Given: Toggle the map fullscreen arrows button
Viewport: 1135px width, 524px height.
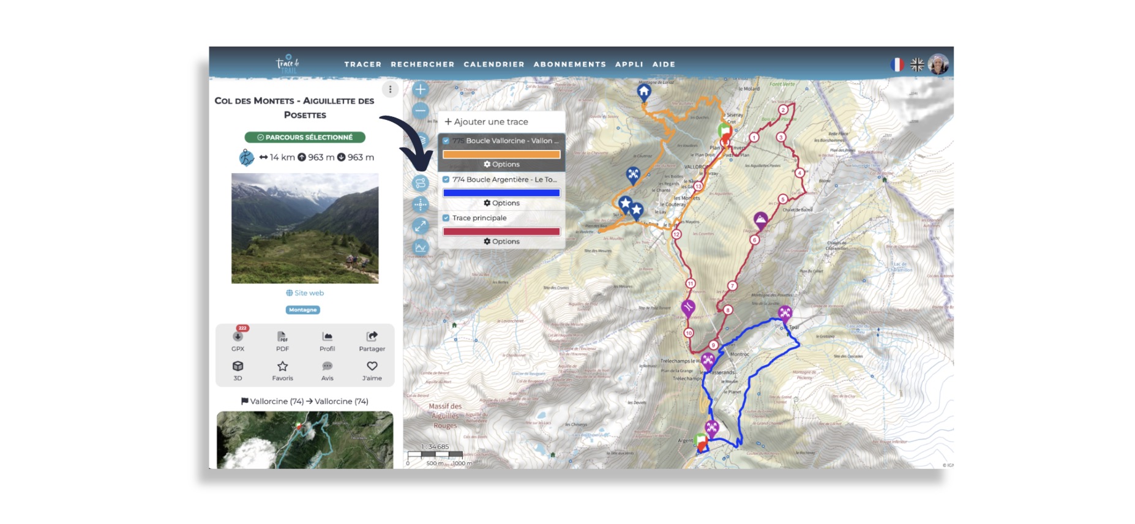Looking at the screenshot, I should [421, 226].
